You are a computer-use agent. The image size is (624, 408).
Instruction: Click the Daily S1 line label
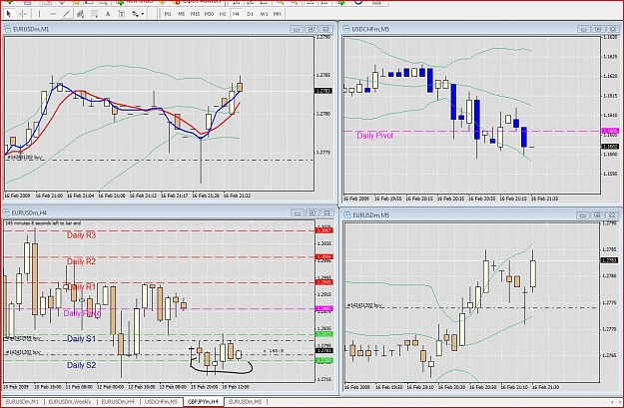point(81,339)
